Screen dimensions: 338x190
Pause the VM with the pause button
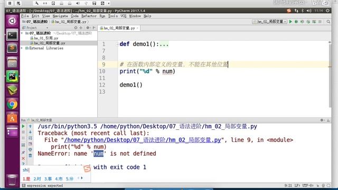(10, 3)
